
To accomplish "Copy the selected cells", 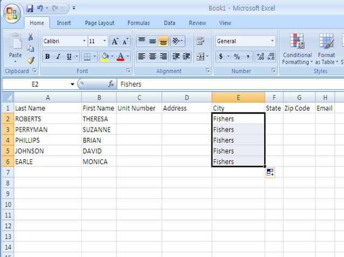I will coord(31,48).
